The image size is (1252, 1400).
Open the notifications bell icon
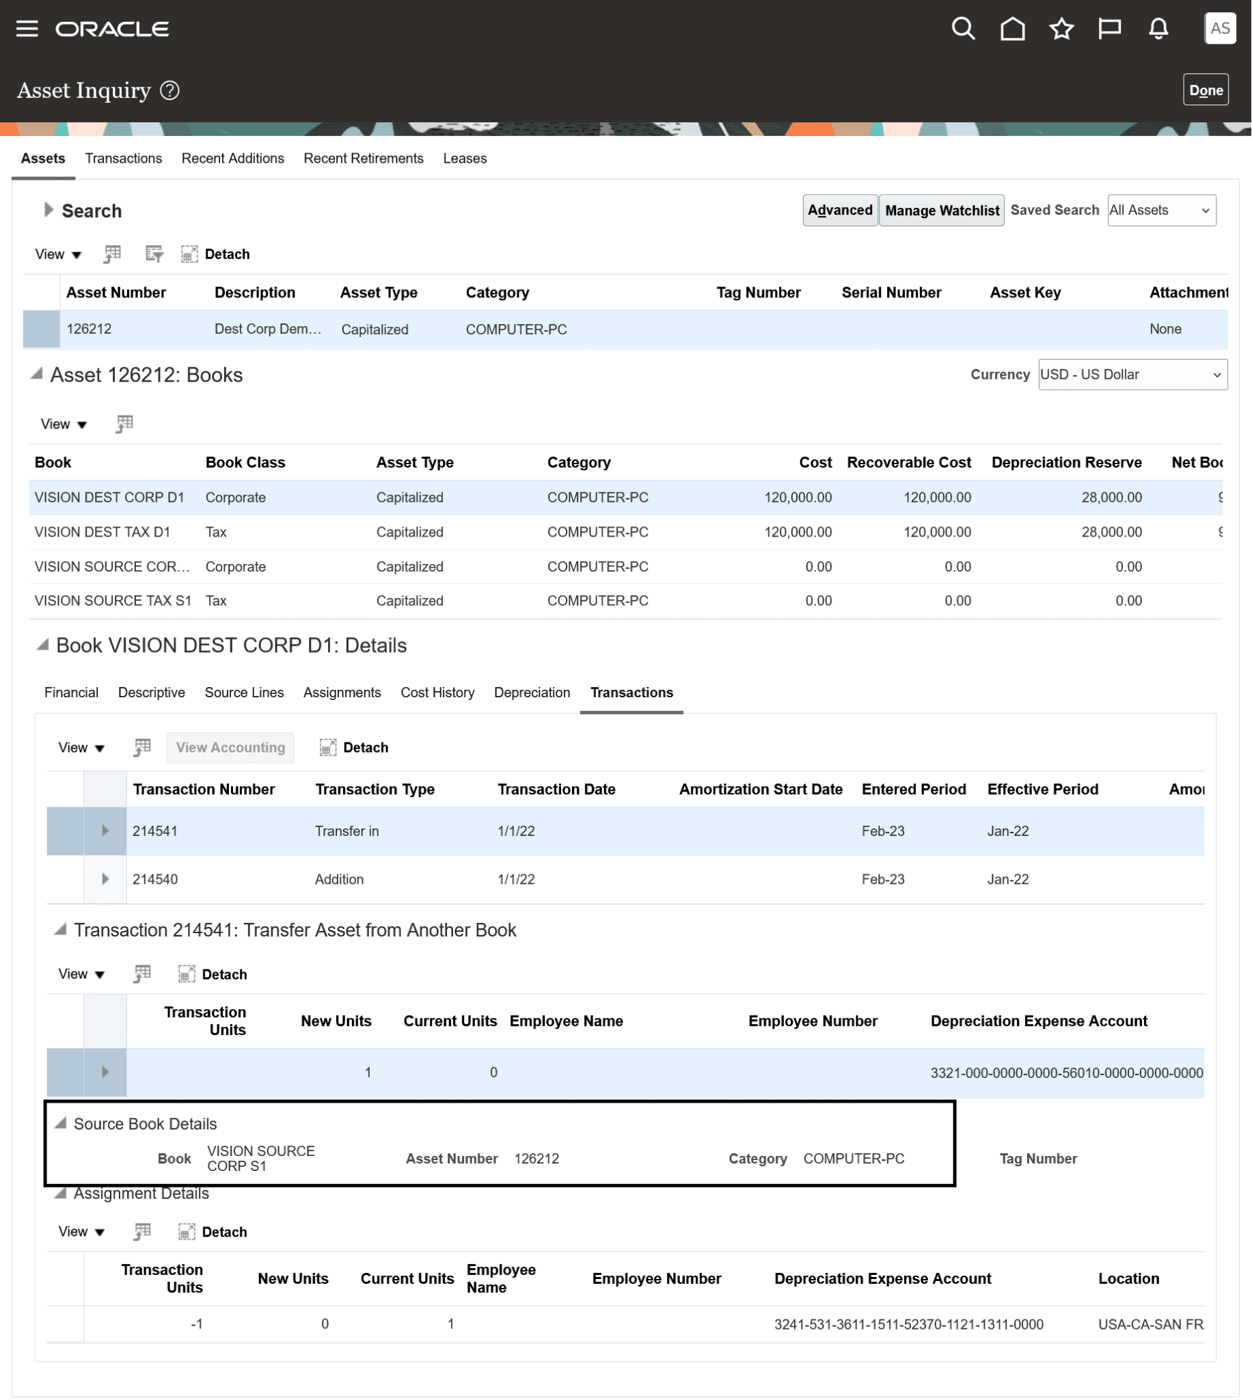(1157, 28)
